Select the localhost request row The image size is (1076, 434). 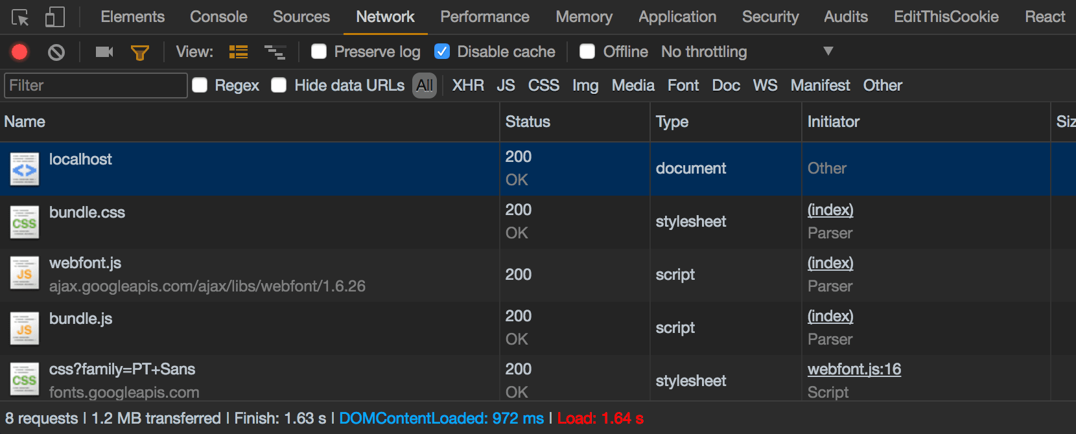(538, 168)
